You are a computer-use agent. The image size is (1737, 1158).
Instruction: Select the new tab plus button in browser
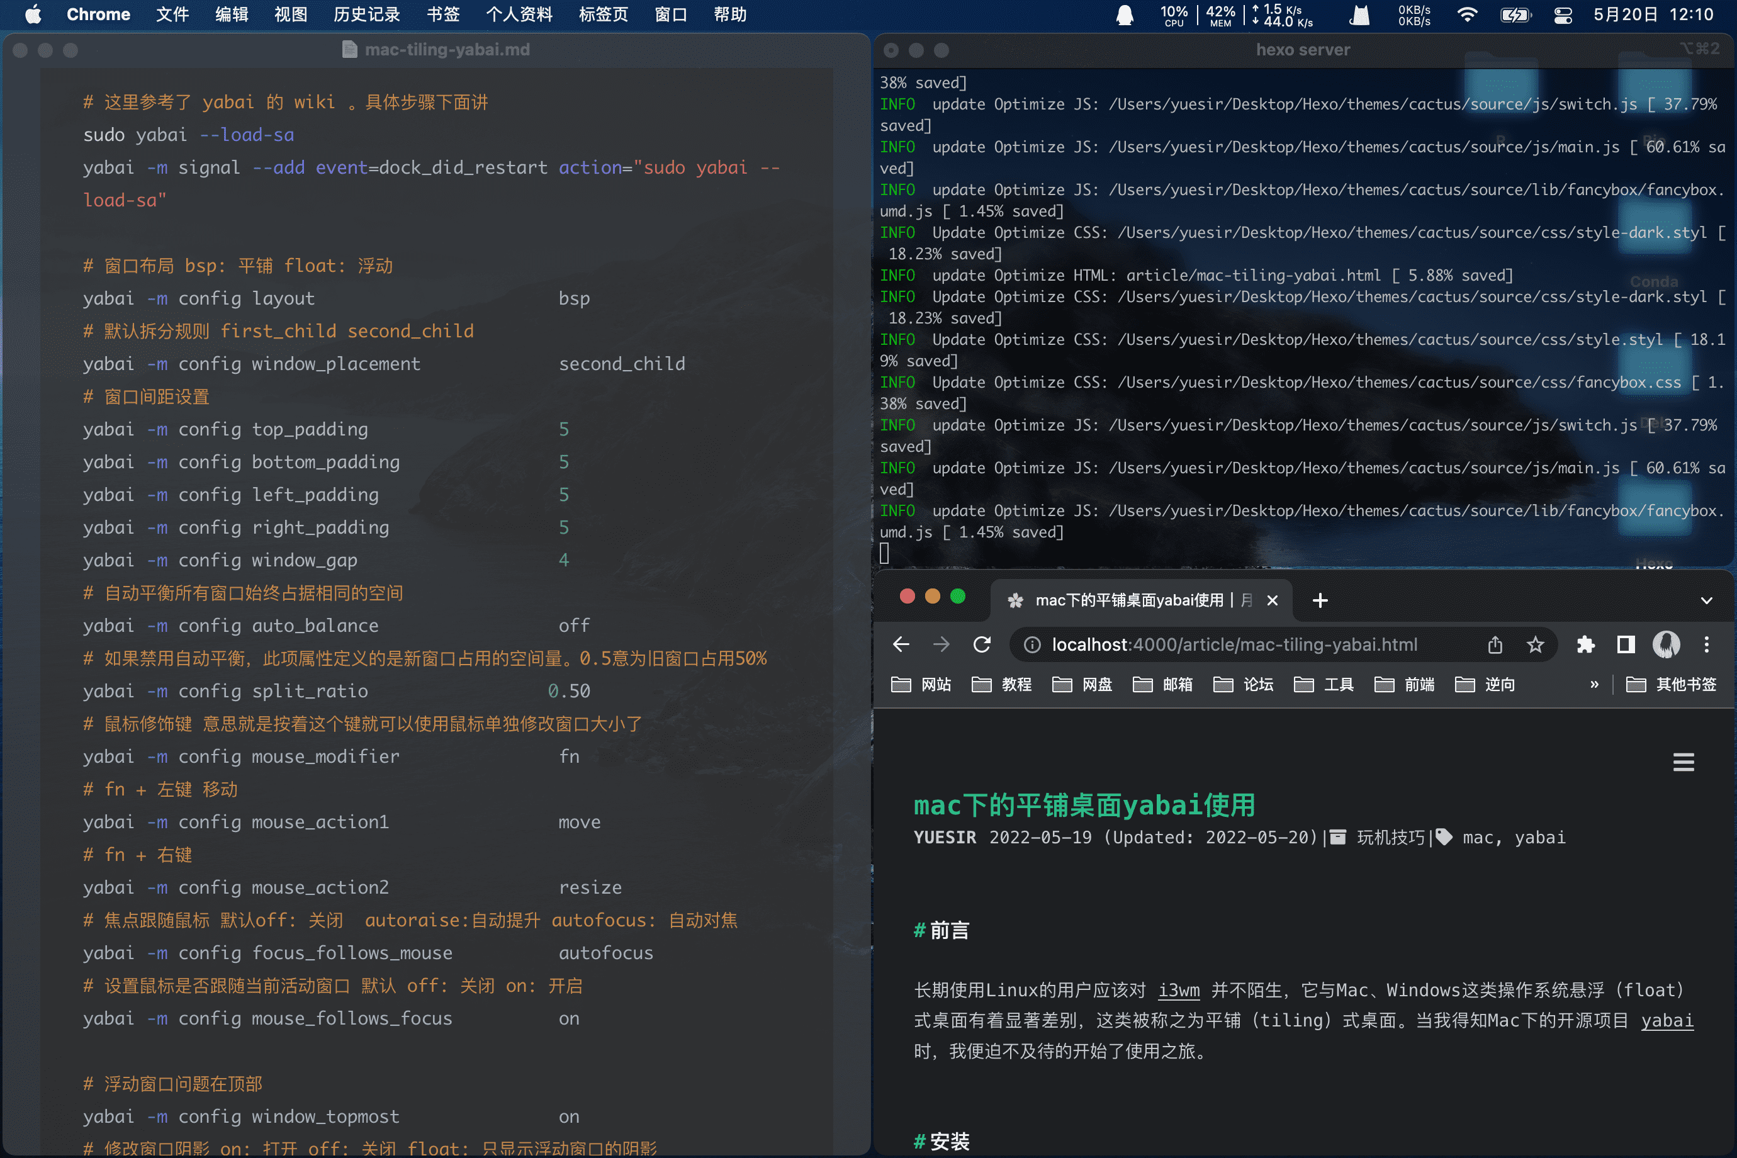coord(1320,599)
